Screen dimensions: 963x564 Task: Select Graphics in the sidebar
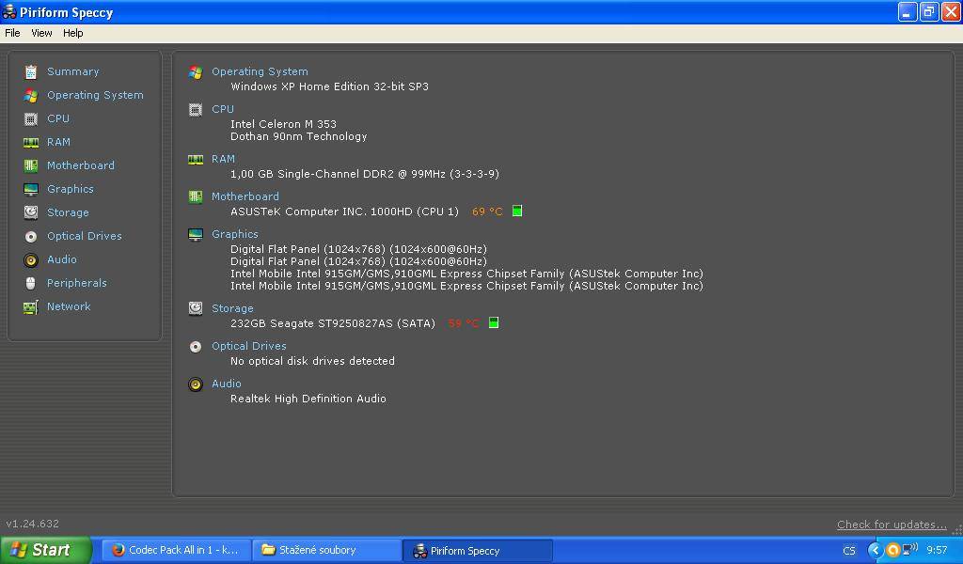70,189
